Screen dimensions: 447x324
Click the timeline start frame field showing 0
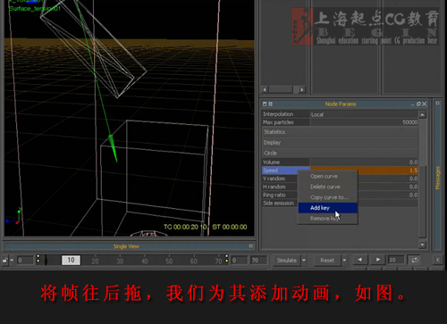click(x=25, y=261)
